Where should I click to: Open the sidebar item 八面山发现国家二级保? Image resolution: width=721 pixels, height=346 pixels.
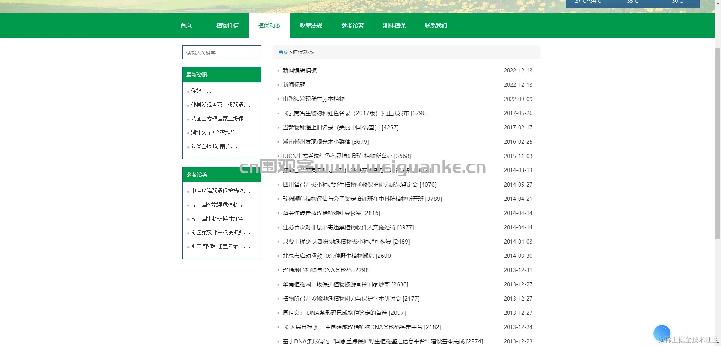(x=220, y=119)
